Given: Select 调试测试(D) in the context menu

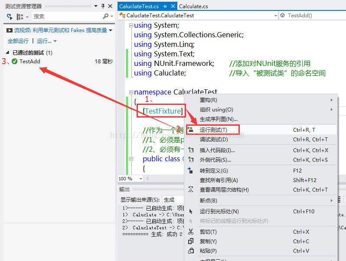Looking at the screenshot, I should coord(261,140).
